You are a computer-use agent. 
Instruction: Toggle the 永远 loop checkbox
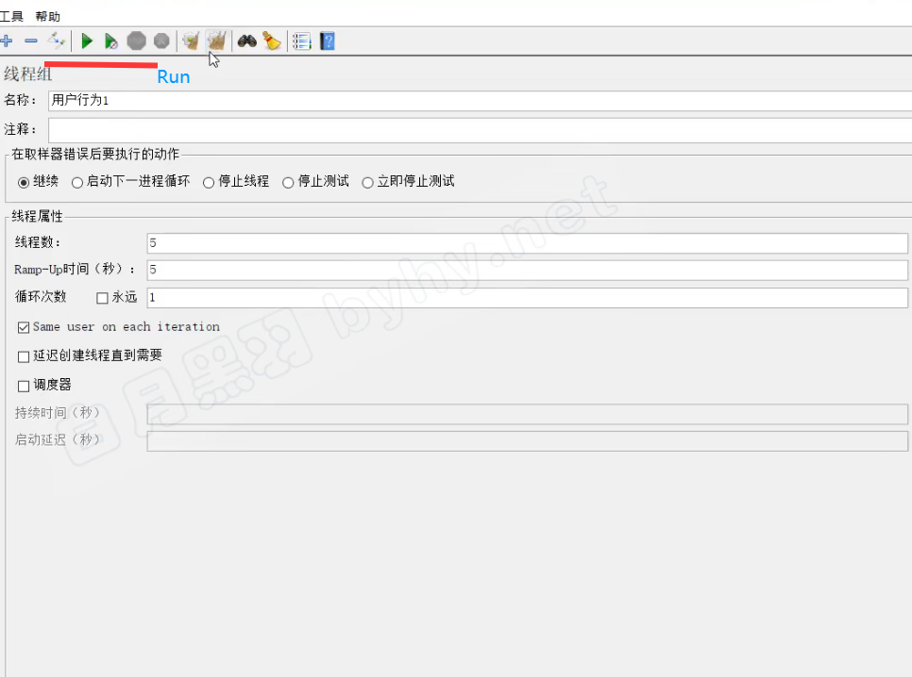pos(102,298)
